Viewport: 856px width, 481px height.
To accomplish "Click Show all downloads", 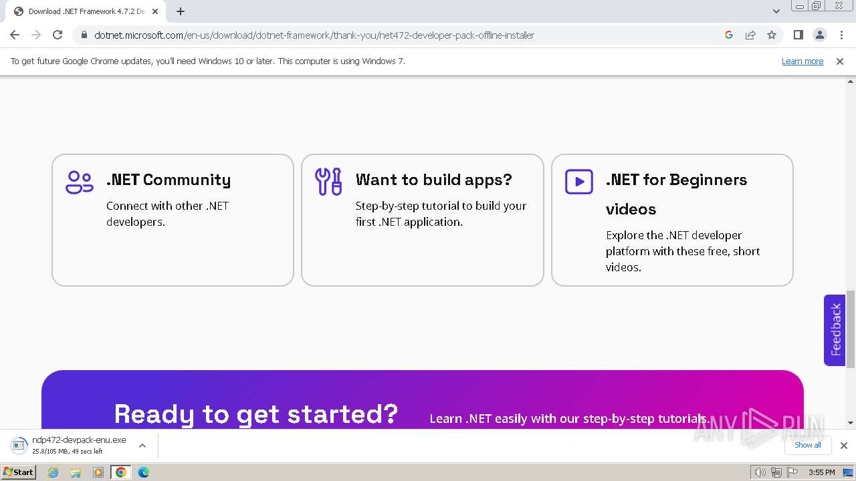I will click(807, 445).
